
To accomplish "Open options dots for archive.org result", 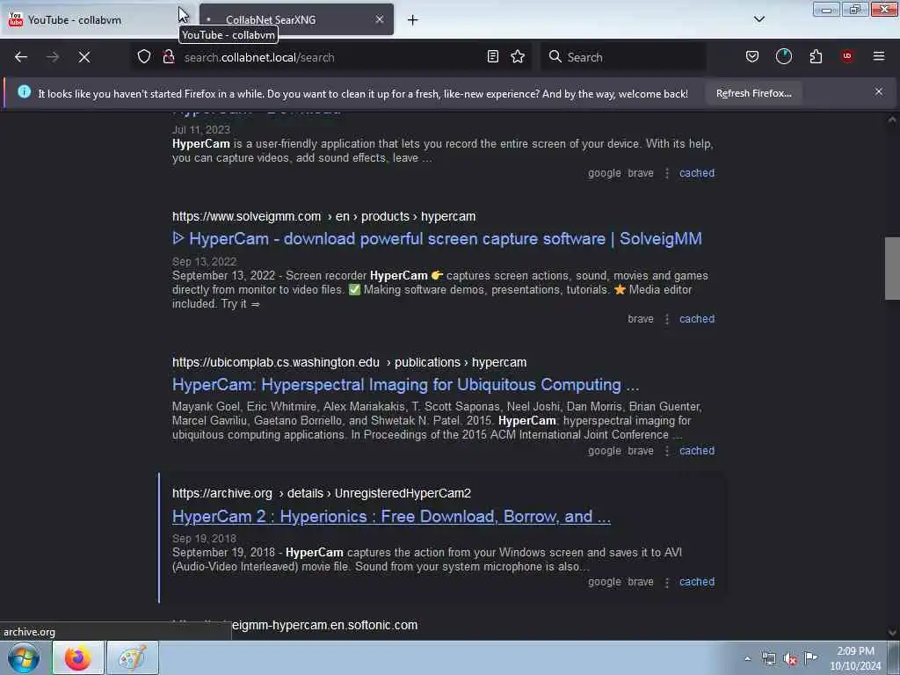I will pyautogui.click(x=667, y=582).
